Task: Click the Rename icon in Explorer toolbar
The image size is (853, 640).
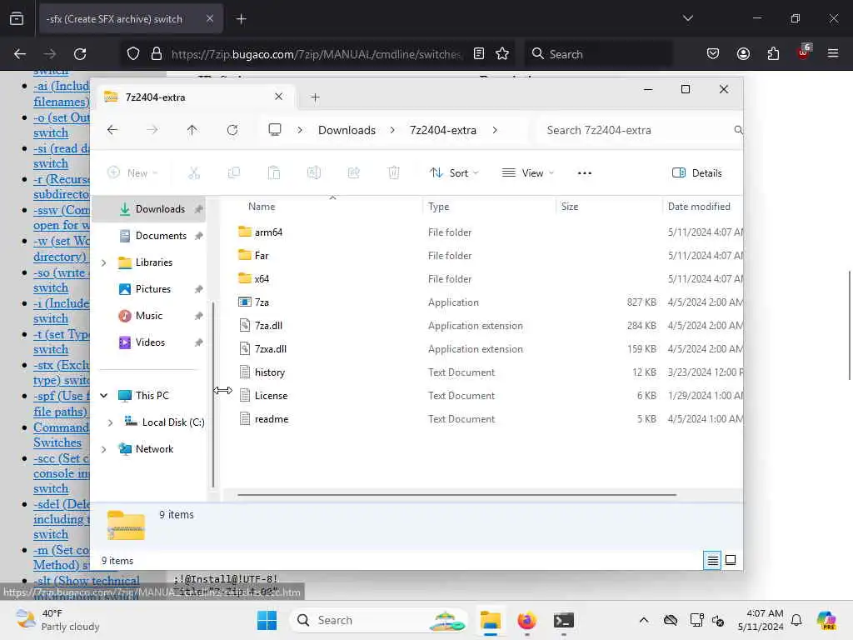Action: coord(314,173)
